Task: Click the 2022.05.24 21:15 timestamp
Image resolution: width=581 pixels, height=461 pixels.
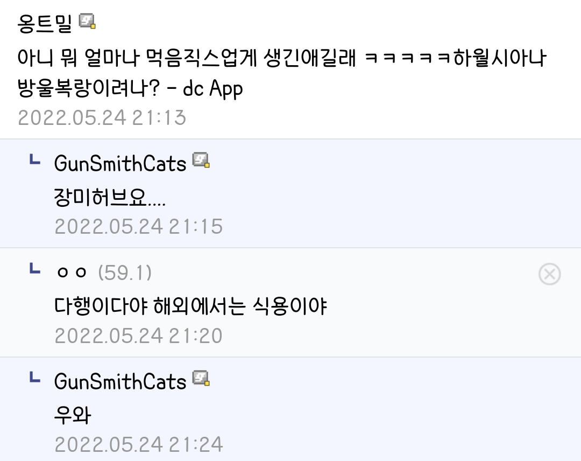Action: [x=139, y=226]
